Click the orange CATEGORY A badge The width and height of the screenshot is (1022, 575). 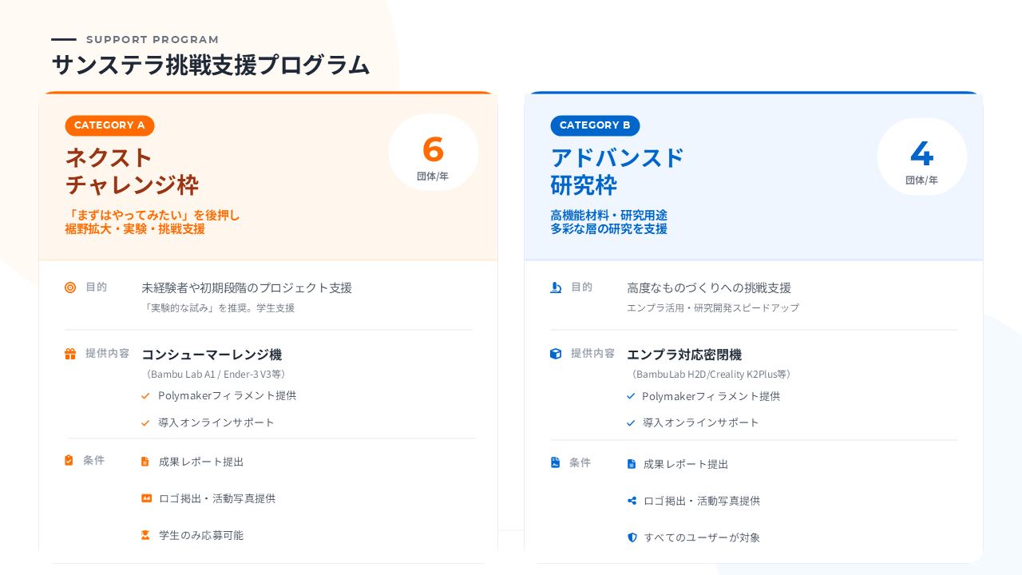coord(109,125)
